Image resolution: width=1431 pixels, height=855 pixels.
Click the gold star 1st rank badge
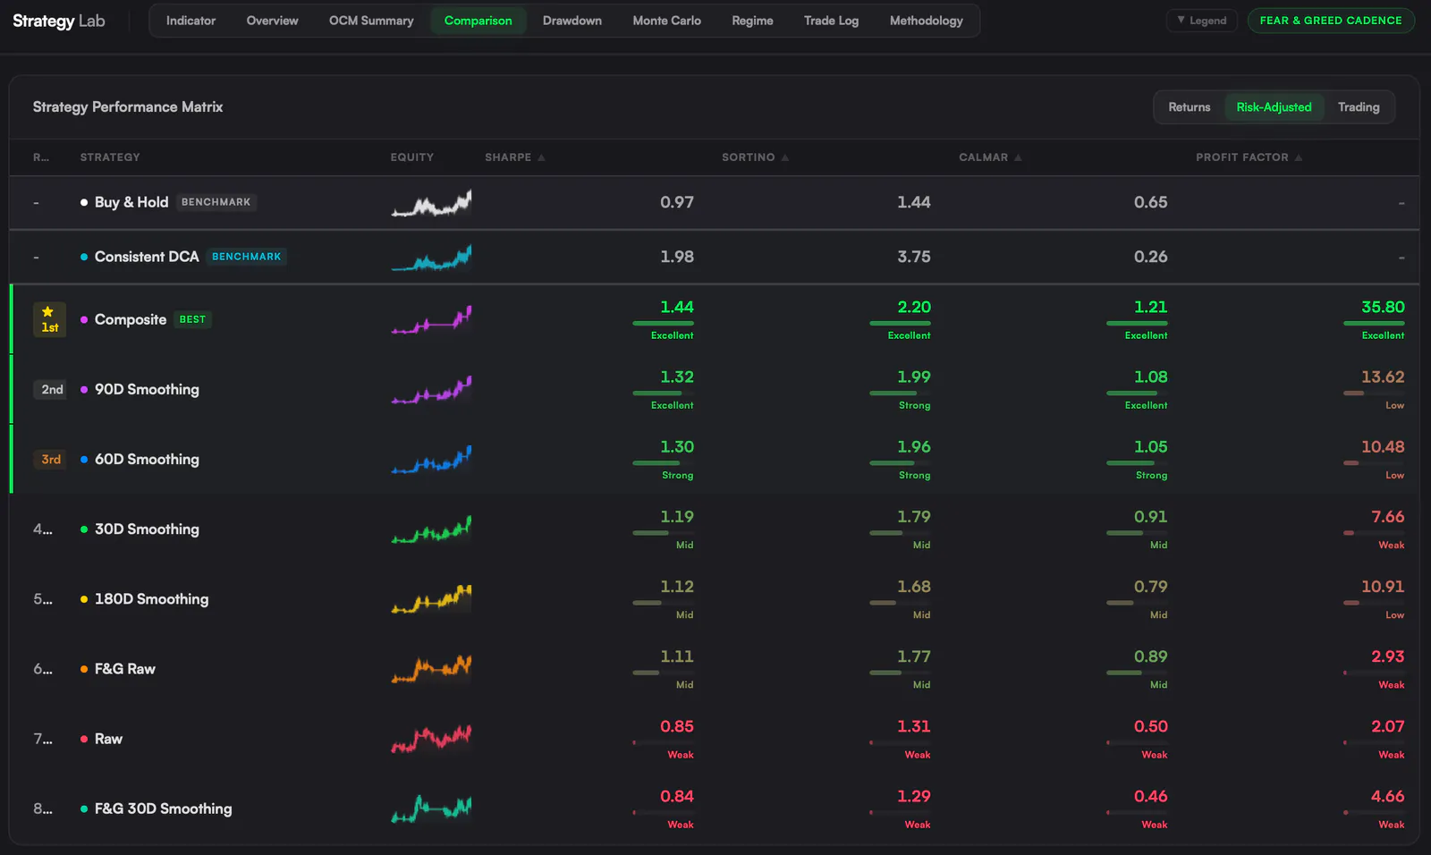[x=49, y=319]
